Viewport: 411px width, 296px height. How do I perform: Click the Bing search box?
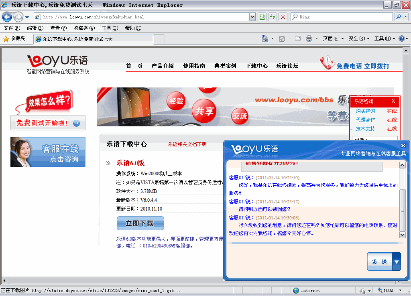point(342,17)
